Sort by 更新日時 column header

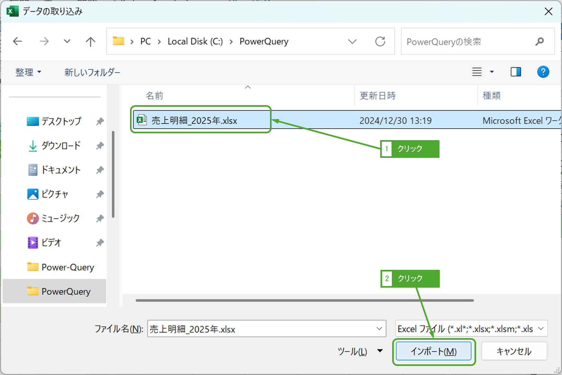click(378, 96)
